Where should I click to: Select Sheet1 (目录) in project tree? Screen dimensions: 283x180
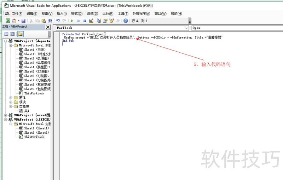click(x=35, y=50)
